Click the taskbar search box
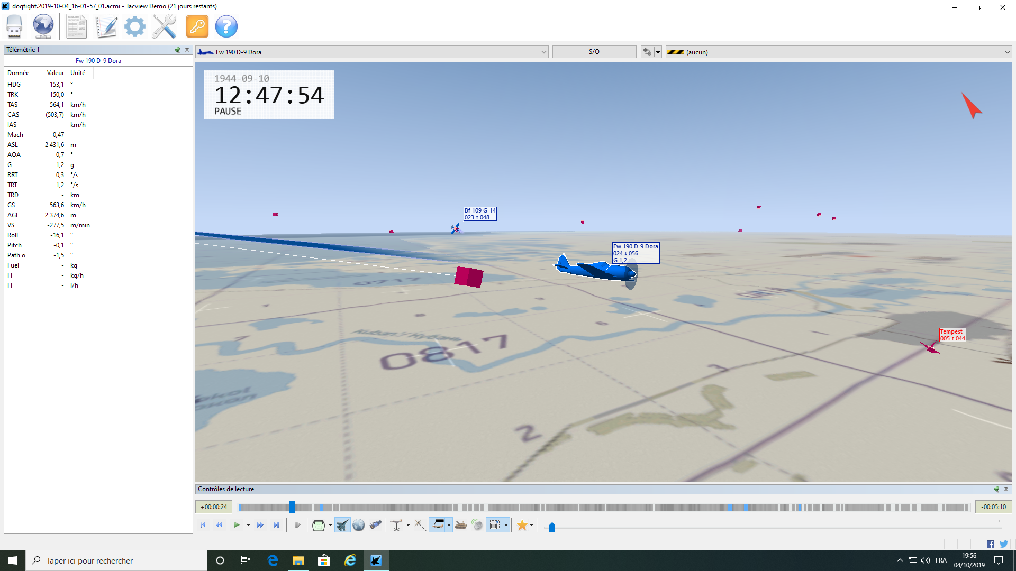Image resolution: width=1016 pixels, height=571 pixels. (116, 560)
